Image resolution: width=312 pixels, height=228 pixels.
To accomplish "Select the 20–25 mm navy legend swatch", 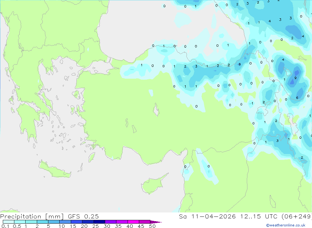I will tap(88, 222).
